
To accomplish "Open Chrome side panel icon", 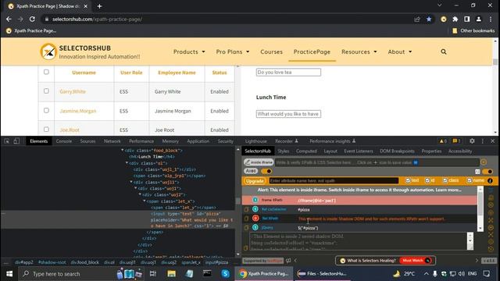I will point(467,19).
